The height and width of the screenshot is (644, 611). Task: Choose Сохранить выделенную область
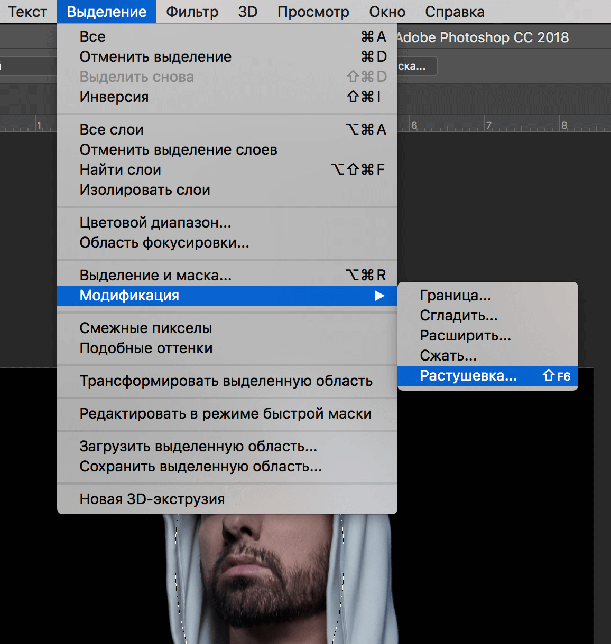[200, 466]
